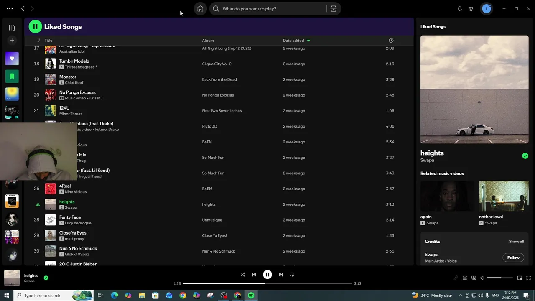
Task: Open Windows Start menu
Action: 7,296
